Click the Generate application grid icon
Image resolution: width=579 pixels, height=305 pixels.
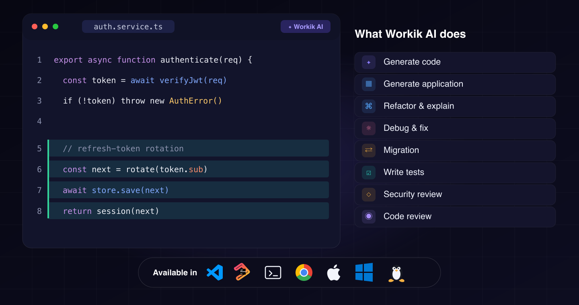pos(369,84)
